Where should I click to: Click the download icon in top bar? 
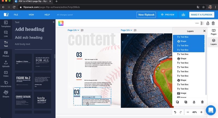click(183, 15)
